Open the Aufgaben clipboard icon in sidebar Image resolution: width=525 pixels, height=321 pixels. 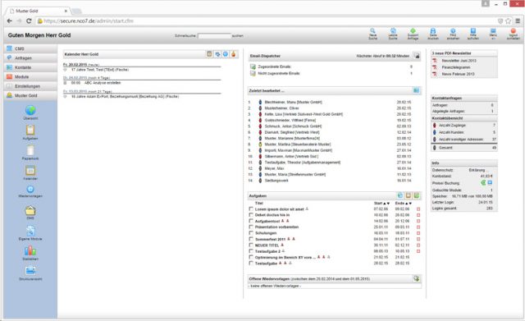tap(30, 130)
